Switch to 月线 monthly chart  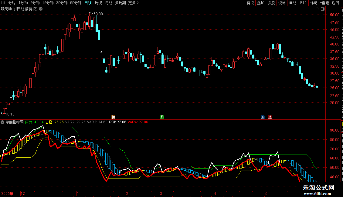[108, 3]
